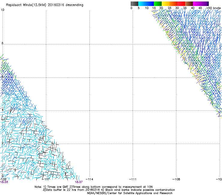This screenshot has height=195, width=222.
Task: Click the plot title "Rapidsact Winds(12.5KM)"
Action: pos(26,5)
